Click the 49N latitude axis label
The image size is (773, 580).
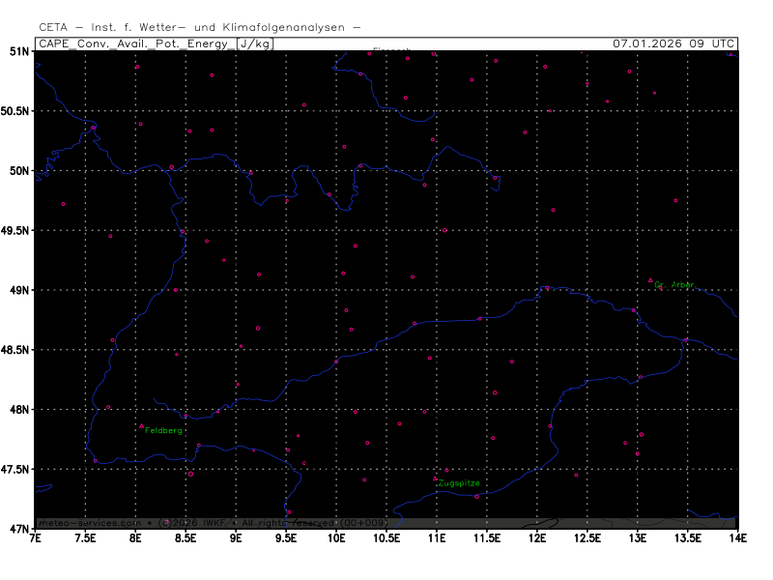coord(18,290)
